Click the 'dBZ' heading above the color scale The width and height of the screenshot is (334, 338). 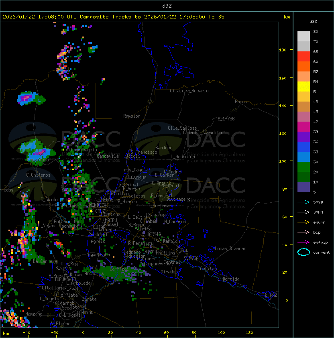tap(313, 22)
